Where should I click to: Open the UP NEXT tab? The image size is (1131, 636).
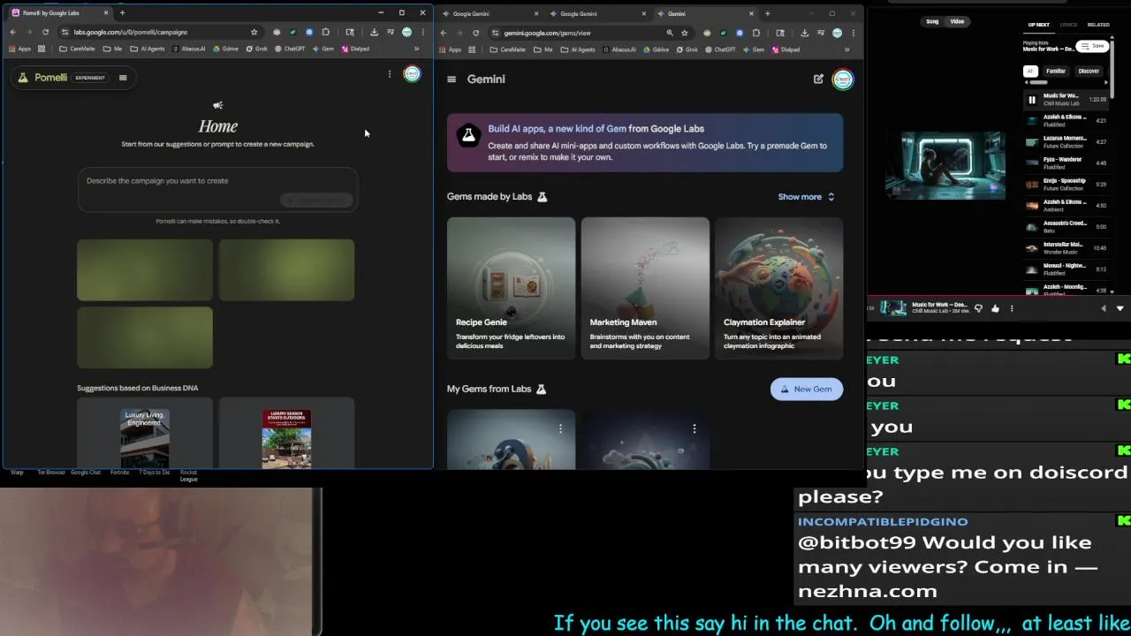(x=1038, y=25)
